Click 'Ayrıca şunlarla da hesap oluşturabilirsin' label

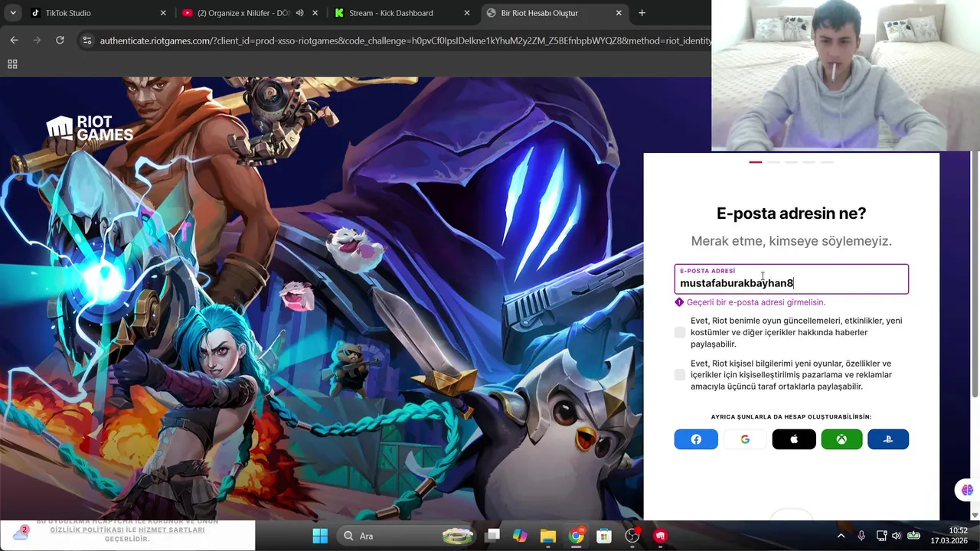click(x=791, y=417)
